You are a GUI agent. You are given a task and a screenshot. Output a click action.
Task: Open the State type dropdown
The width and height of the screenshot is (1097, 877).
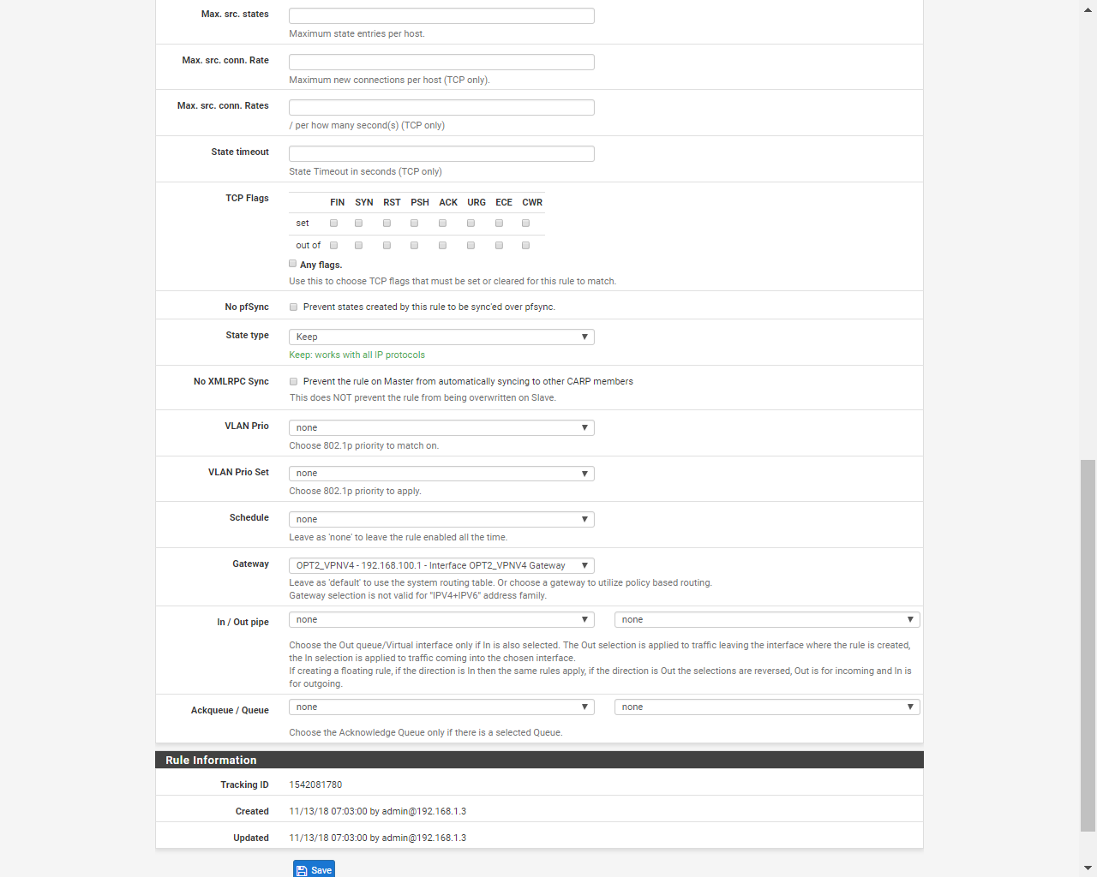click(441, 337)
